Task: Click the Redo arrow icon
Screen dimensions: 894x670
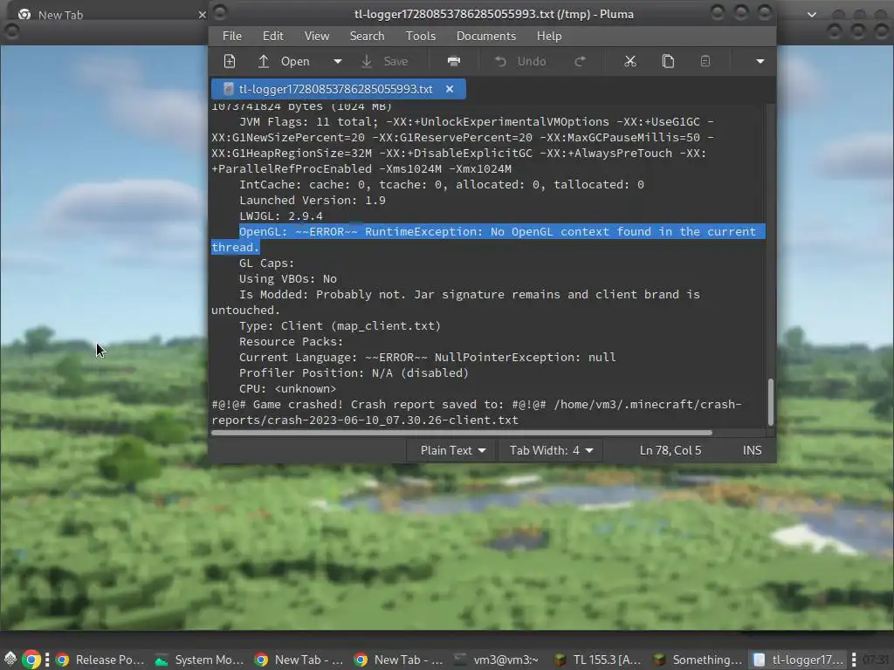Action: point(580,62)
